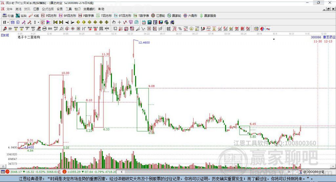Open the P数字表 tool
Viewport: 336px width, 182px height.
point(86,16)
